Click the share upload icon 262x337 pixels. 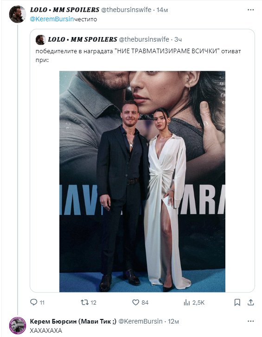(x=250, y=302)
